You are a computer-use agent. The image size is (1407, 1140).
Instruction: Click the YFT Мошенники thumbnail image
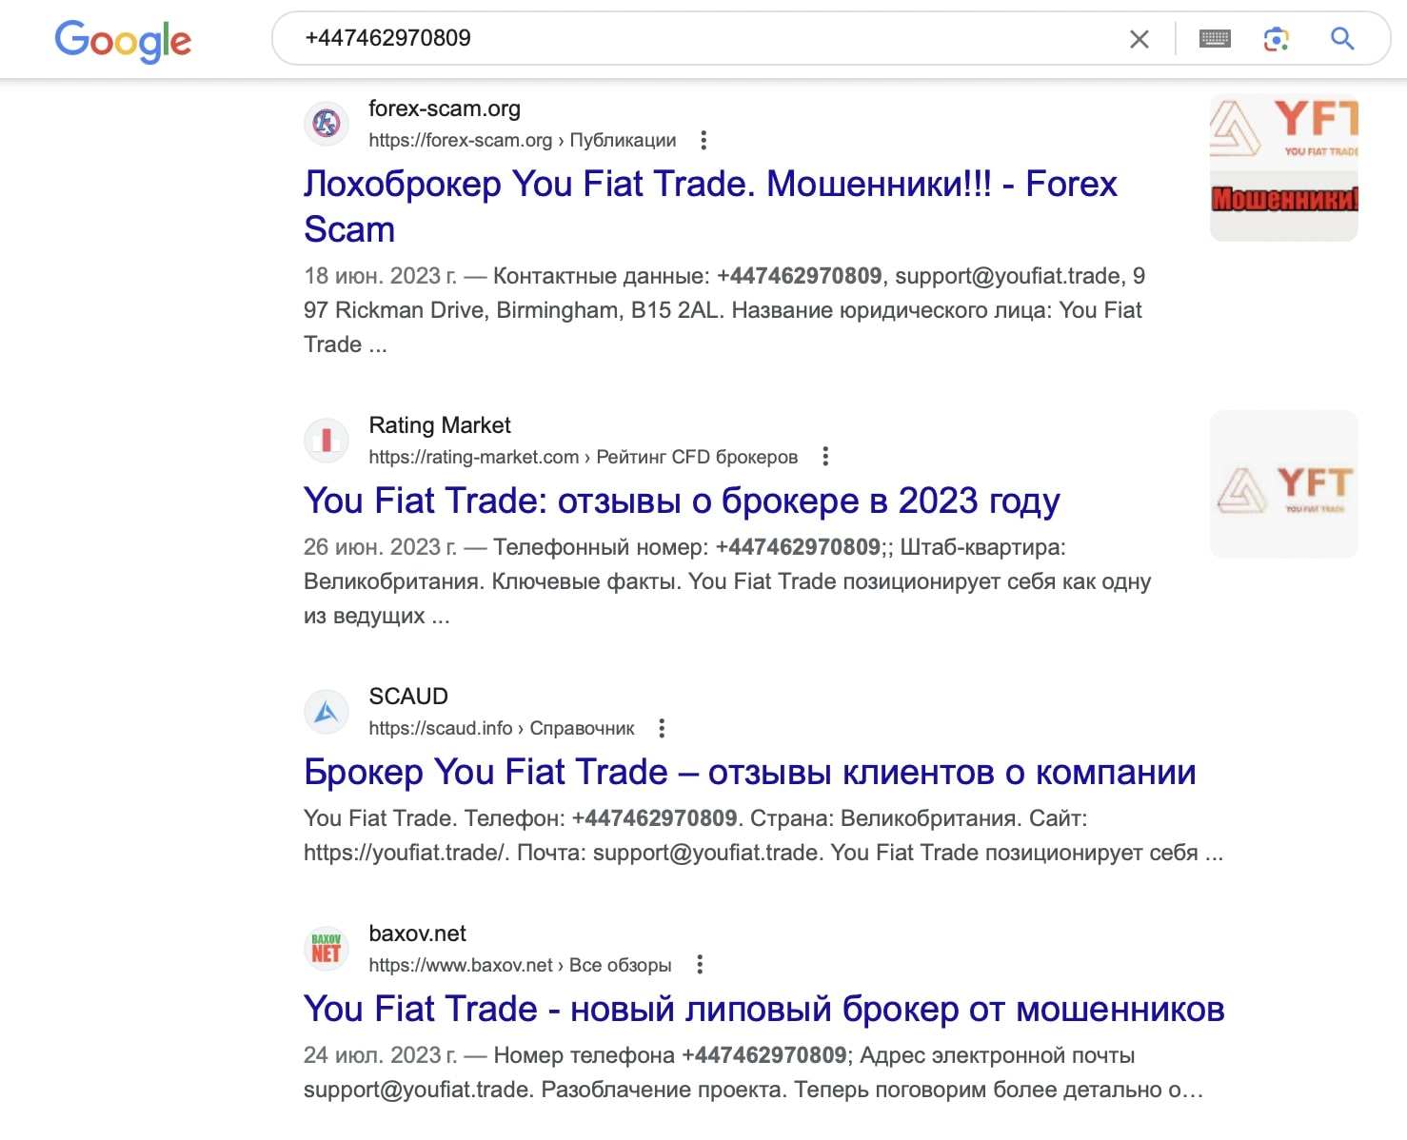click(1283, 167)
